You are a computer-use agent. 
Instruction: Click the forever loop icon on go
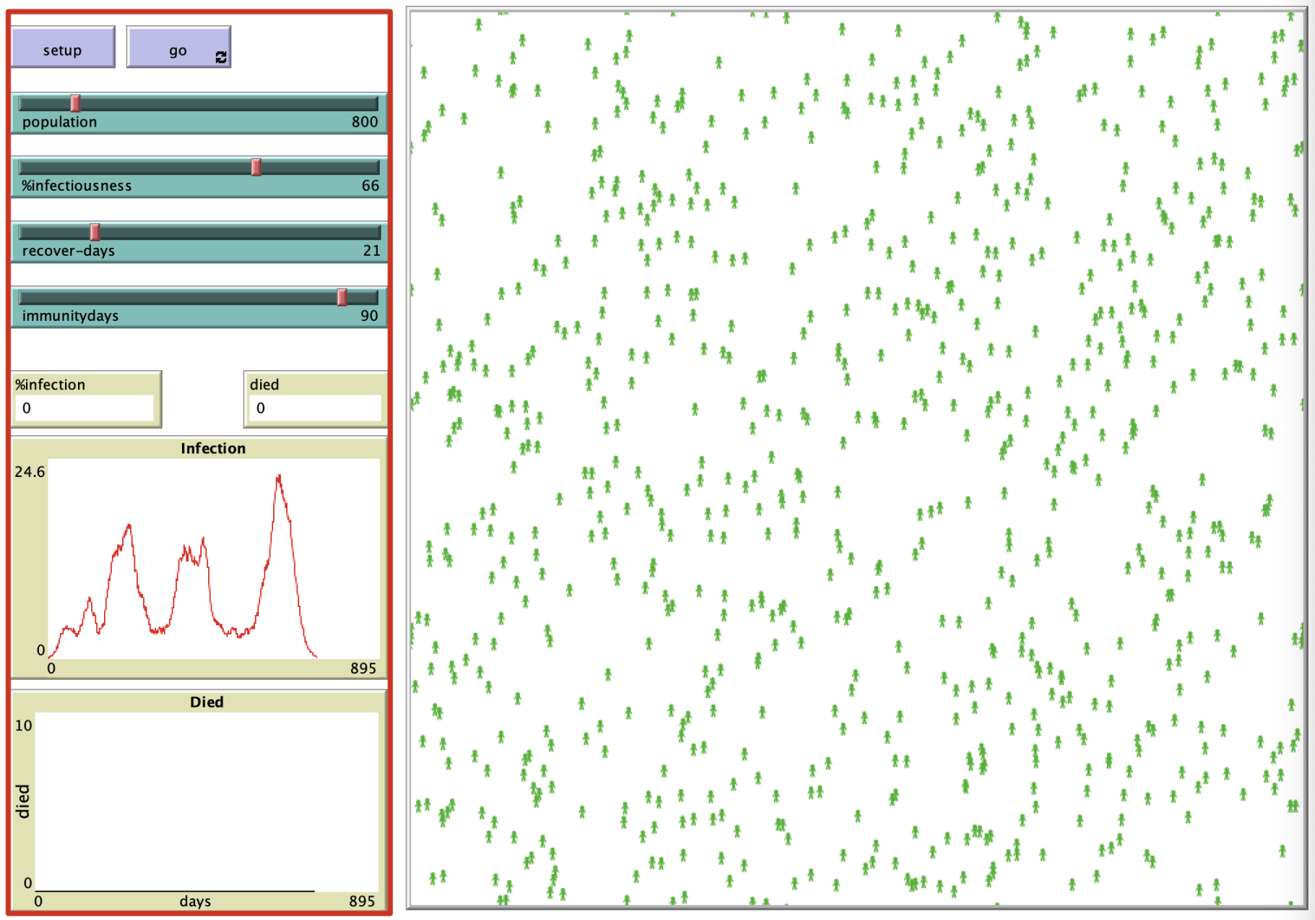click(221, 58)
